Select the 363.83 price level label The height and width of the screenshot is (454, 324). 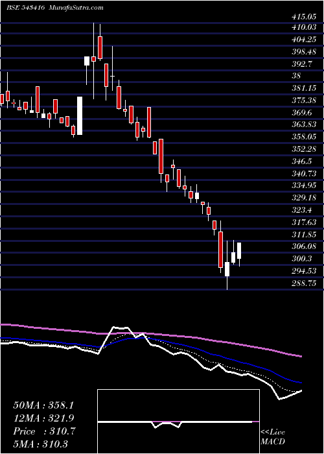pos(305,125)
